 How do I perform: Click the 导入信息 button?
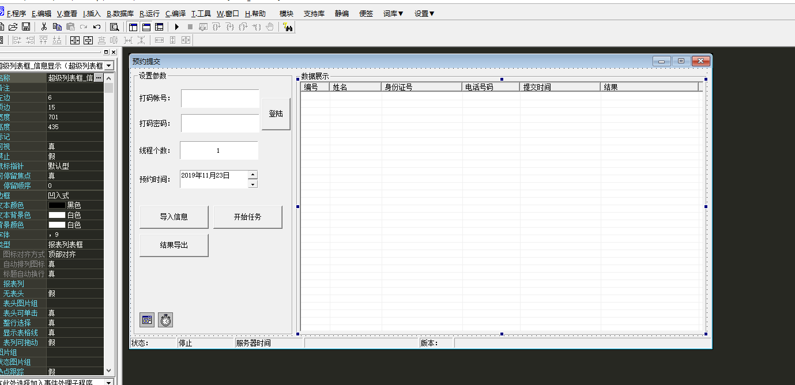pos(174,217)
